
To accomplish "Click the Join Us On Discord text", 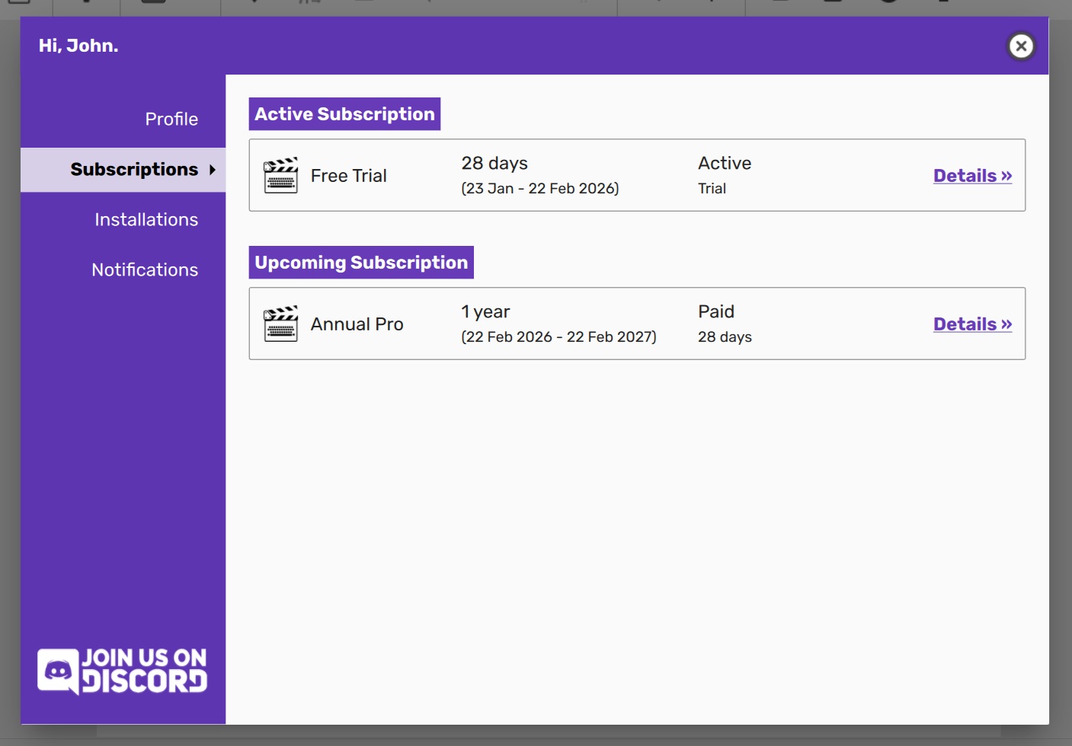I will (144, 671).
